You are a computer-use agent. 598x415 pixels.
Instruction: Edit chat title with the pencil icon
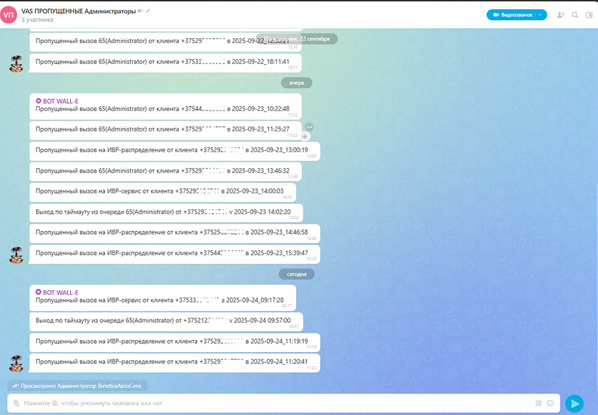148,10
